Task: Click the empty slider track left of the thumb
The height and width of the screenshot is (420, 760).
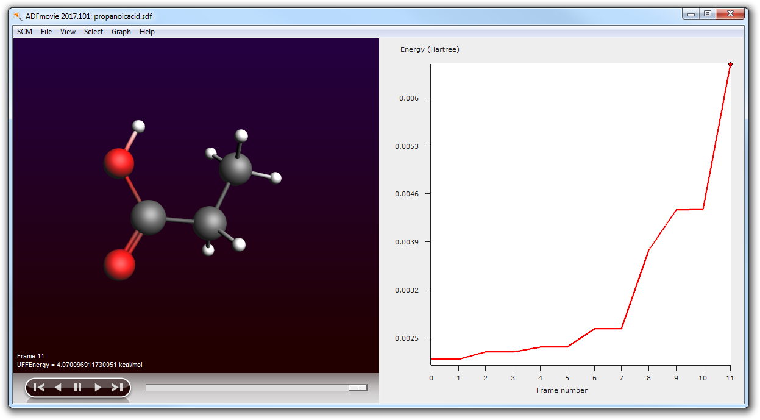Action: point(247,387)
